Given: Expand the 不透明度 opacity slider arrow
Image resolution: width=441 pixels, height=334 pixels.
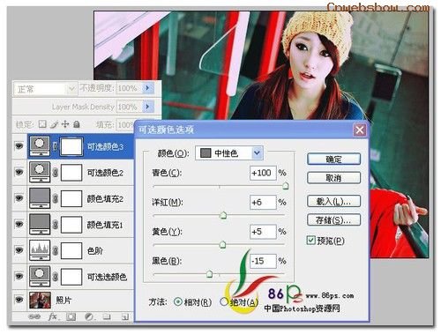Looking at the screenshot, I should pos(148,88).
